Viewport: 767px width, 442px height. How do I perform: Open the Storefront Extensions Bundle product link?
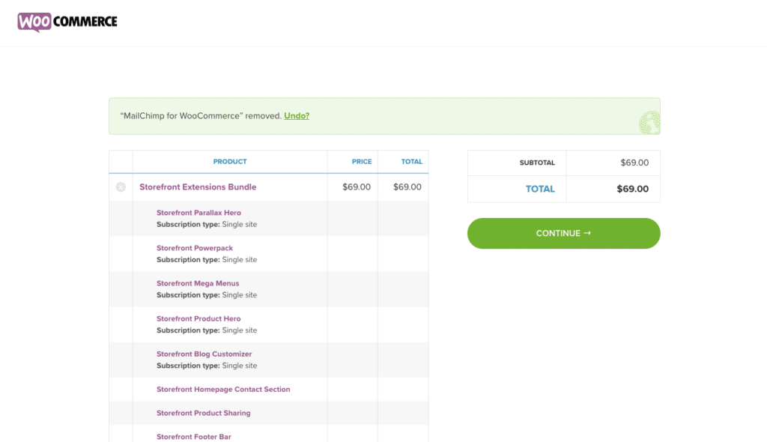point(198,187)
